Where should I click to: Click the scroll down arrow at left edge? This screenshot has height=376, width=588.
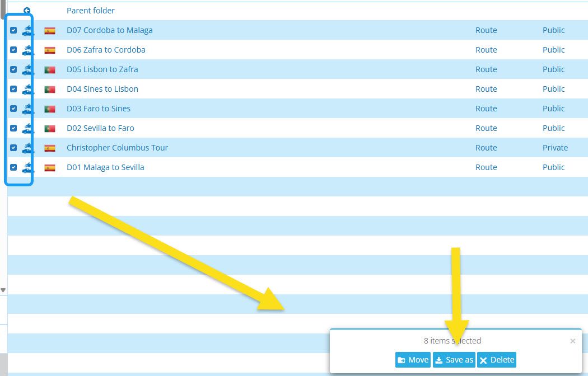point(3,290)
